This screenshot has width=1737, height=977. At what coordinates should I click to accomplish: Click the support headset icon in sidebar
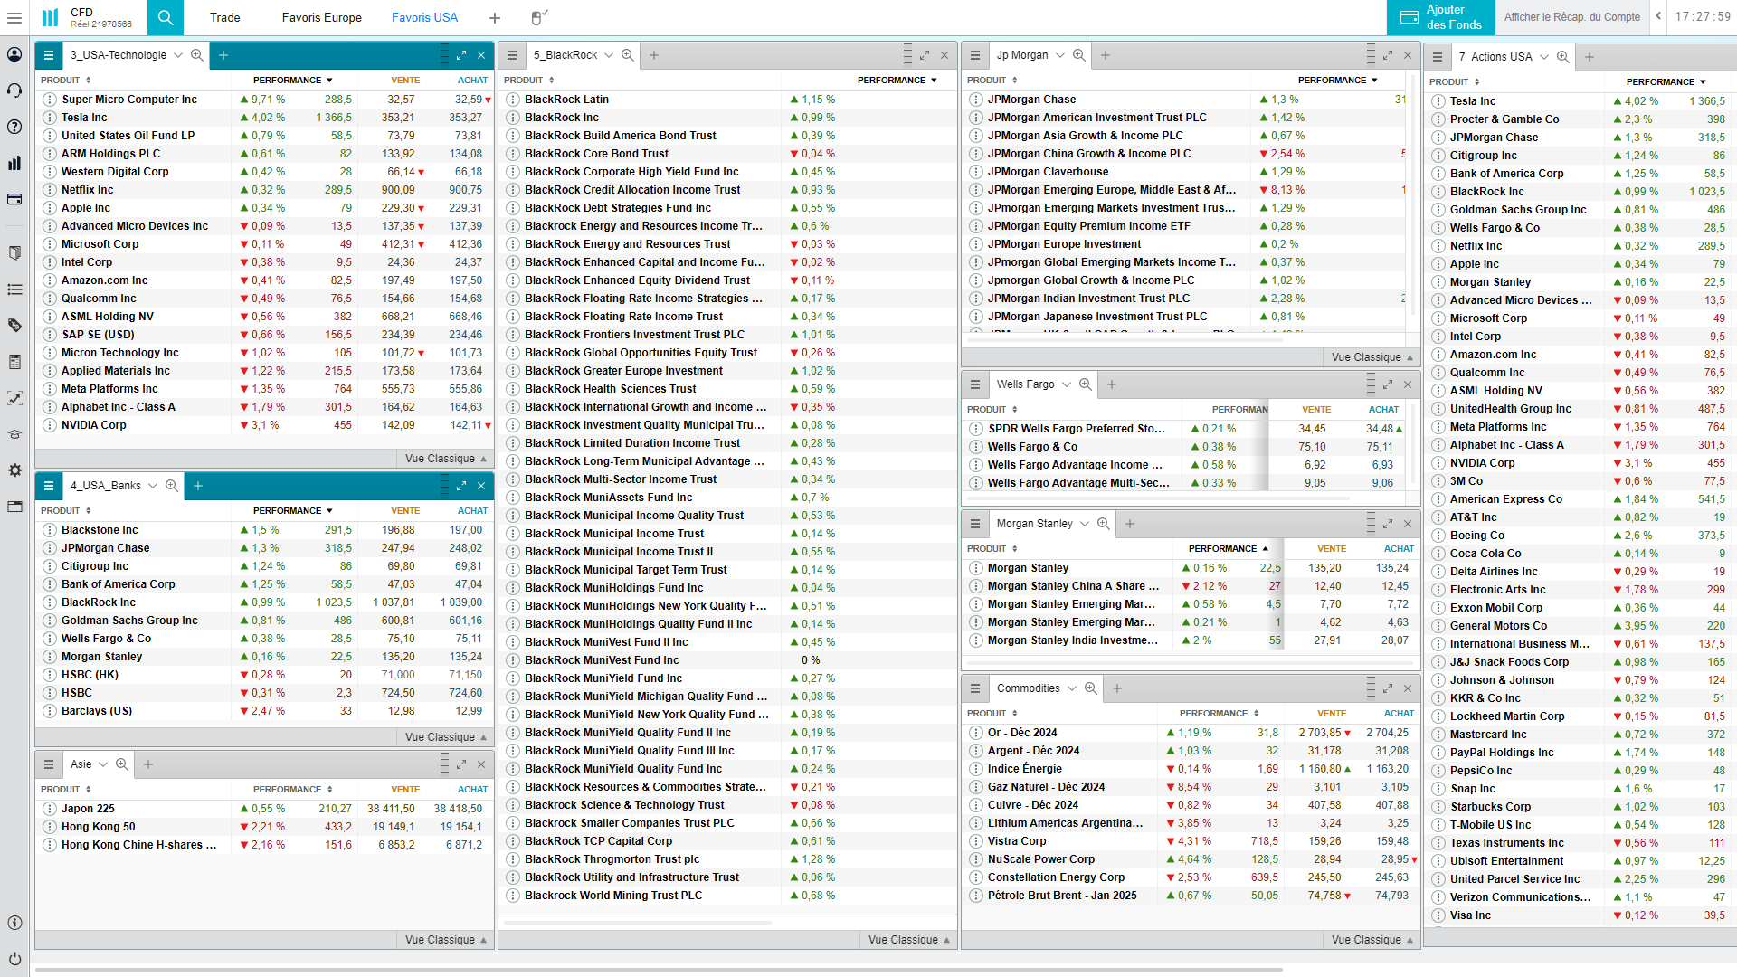(14, 90)
